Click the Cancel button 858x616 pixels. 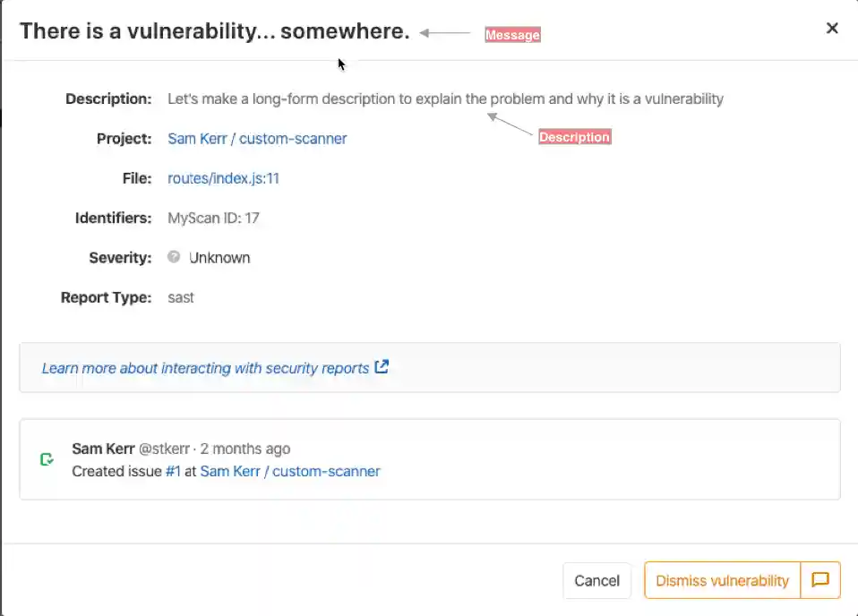click(596, 580)
